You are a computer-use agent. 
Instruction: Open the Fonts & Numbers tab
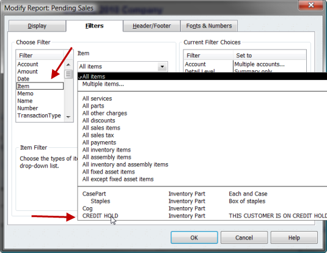point(209,26)
